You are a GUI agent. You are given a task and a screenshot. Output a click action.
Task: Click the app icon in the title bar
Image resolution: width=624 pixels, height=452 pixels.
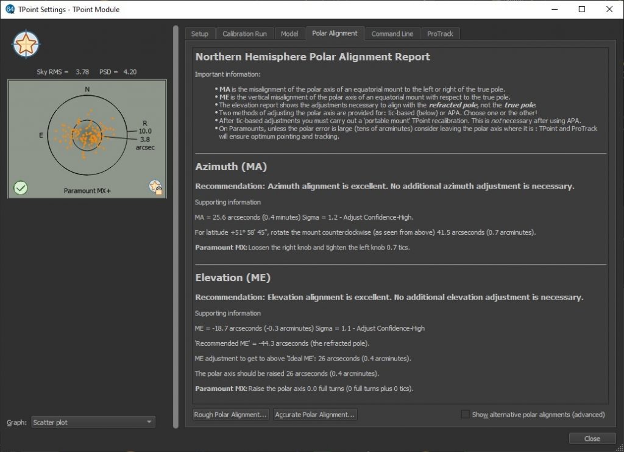click(10, 9)
